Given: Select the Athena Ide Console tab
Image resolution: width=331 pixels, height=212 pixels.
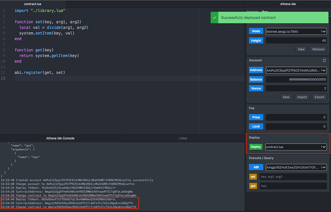Looking at the screenshot, I should tap(60, 138).
